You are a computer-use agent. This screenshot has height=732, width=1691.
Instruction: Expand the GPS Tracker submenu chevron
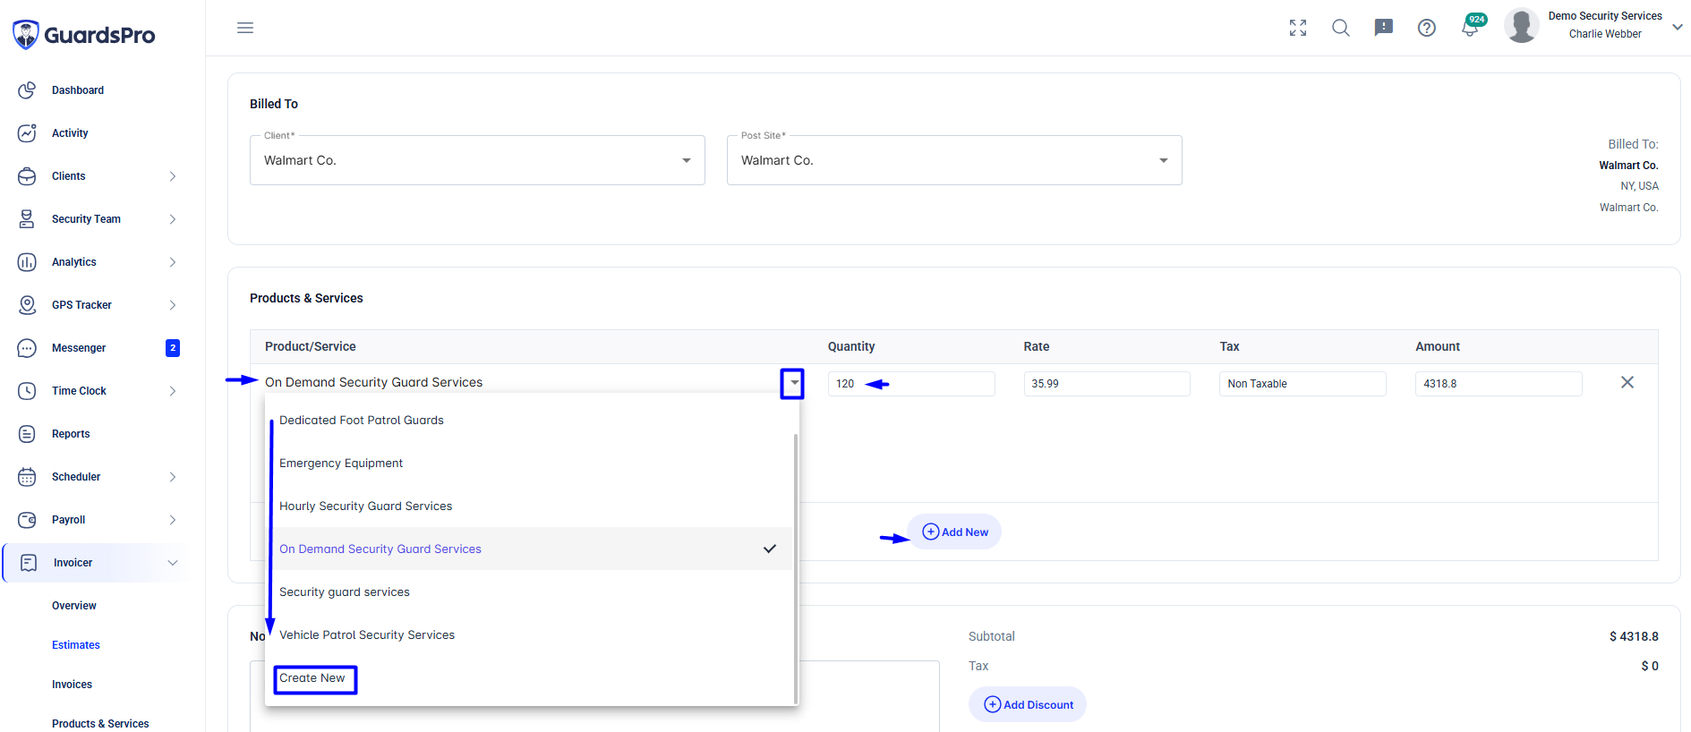[x=173, y=305]
